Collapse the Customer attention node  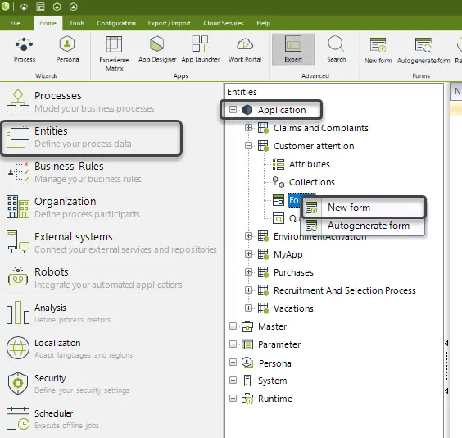[248, 146]
